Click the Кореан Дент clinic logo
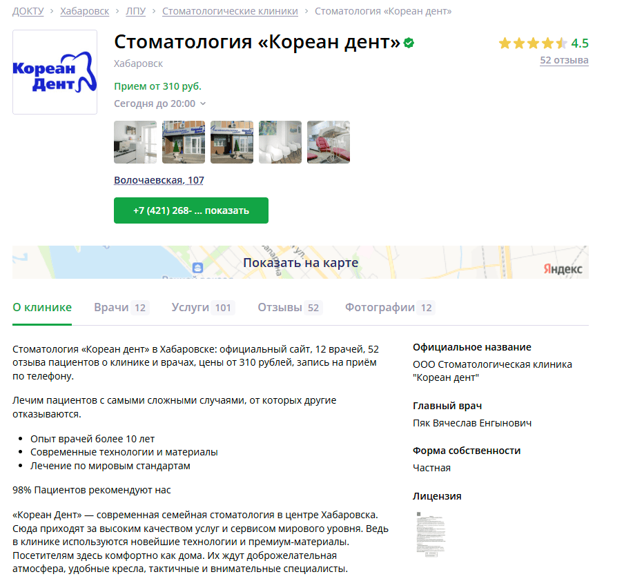This screenshot has height=581, width=624. click(x=55, y=72)
